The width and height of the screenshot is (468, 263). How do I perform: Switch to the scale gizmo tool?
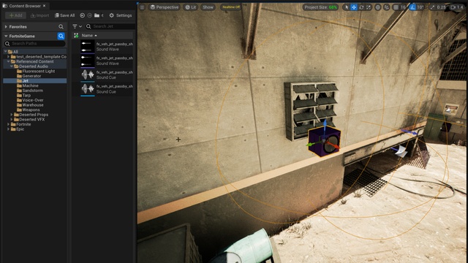(x=369, y=7)
